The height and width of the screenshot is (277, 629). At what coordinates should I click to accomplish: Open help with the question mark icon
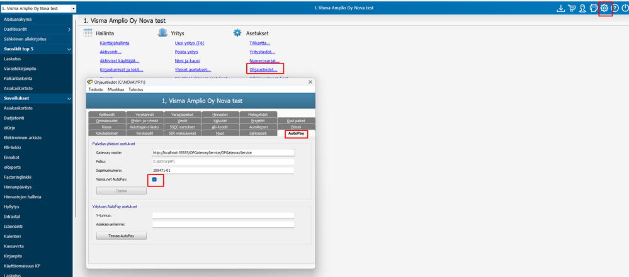[615, 8]
